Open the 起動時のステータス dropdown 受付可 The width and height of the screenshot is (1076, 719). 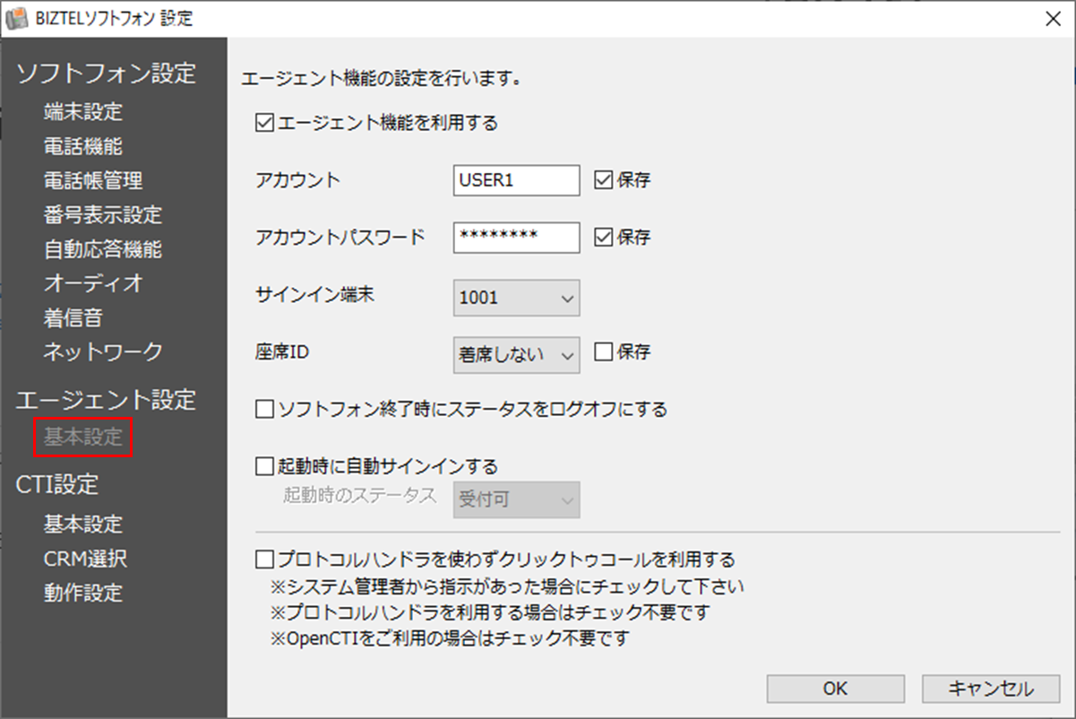pyautogui.click(x=516, y=499)
